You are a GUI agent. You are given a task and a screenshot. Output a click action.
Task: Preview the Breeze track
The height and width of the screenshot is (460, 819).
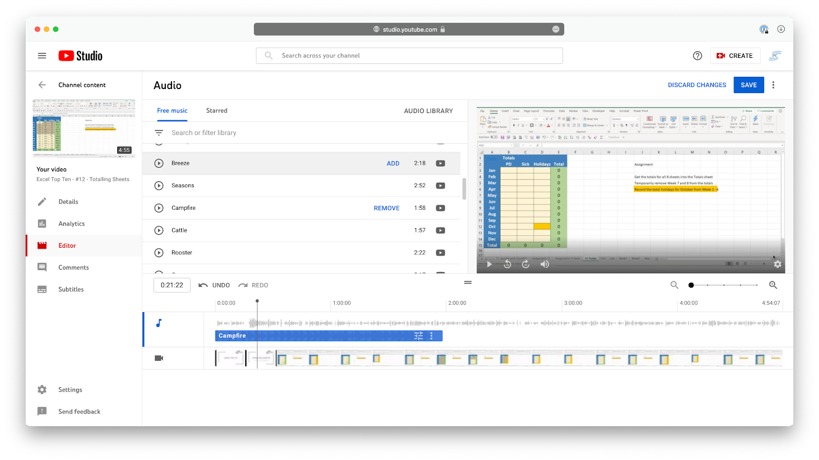tap(159, 163)
